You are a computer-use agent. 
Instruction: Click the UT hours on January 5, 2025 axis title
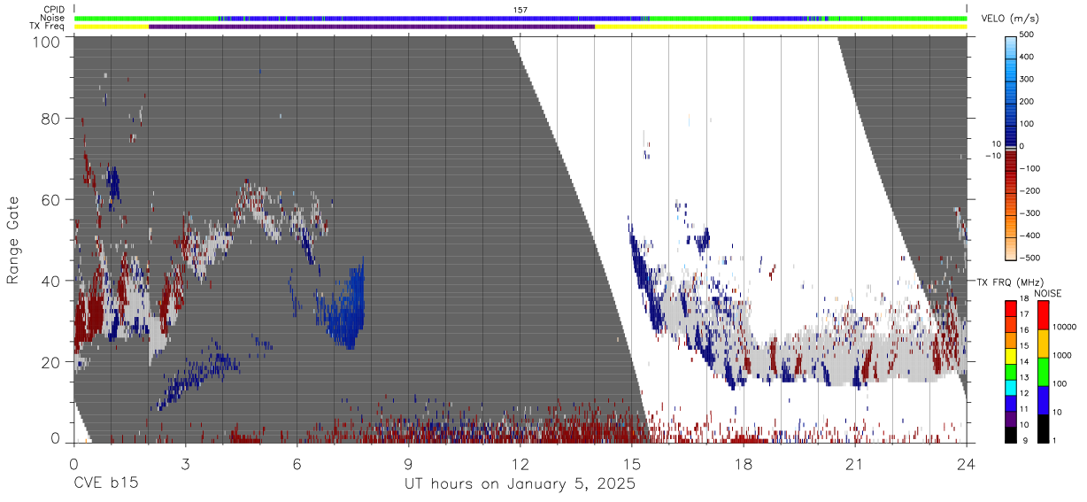tap(520, 484)
